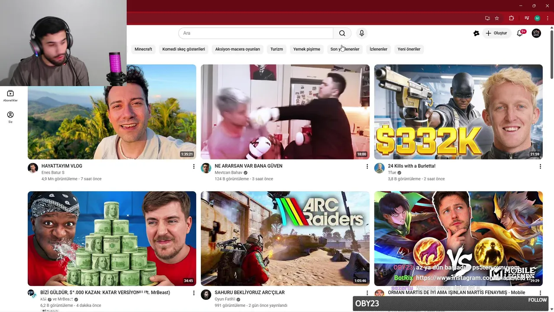
Task: Select the Yeni öneriler chip
Action: 409,49
